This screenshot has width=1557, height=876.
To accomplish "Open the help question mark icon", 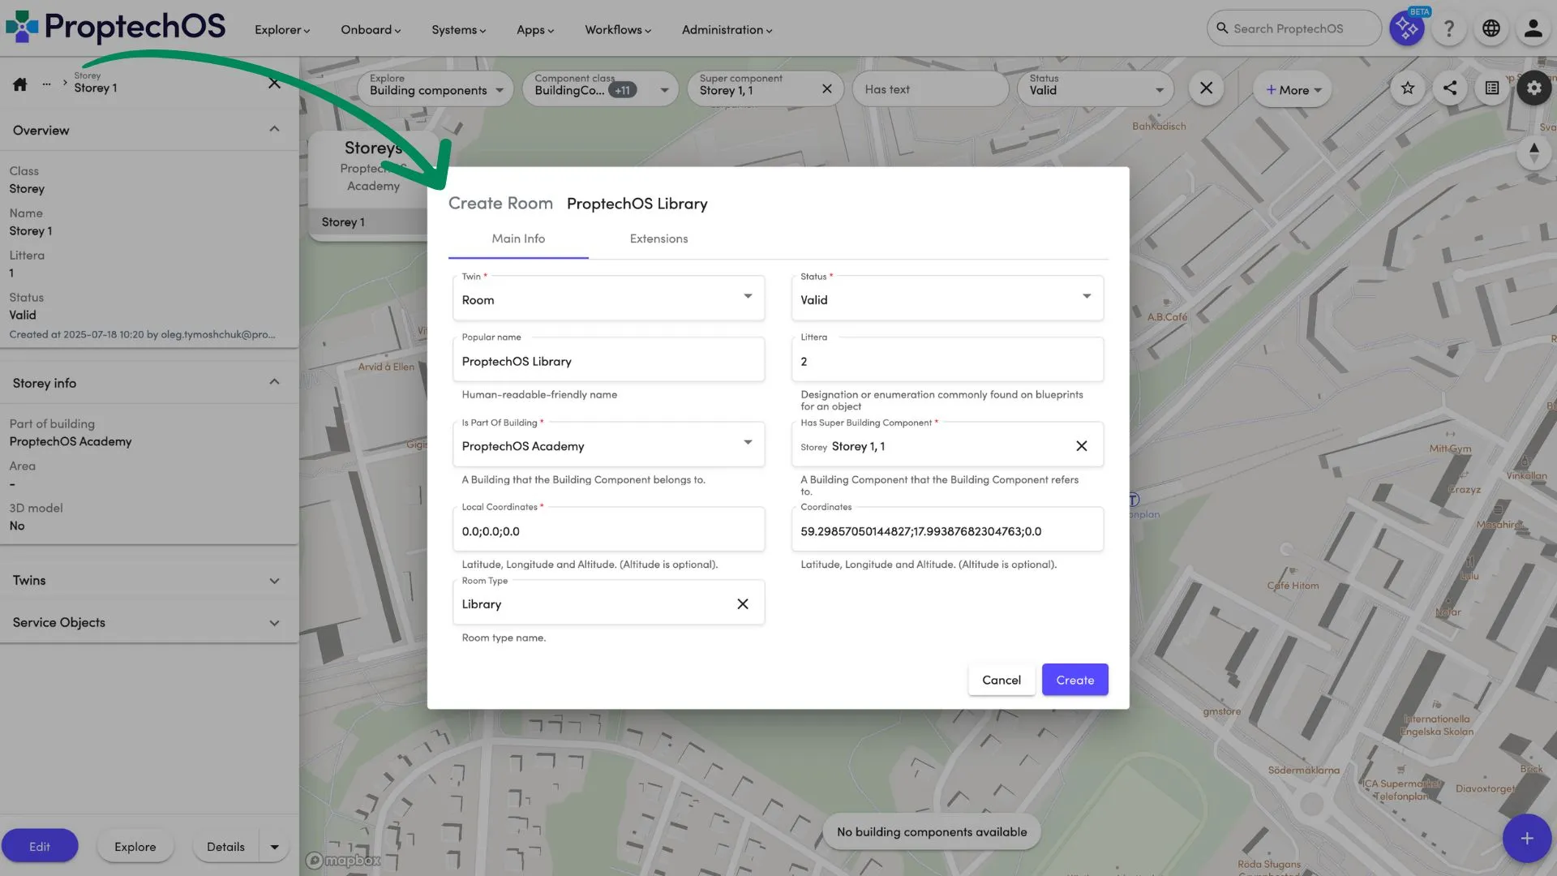I will pos(1449,28).
